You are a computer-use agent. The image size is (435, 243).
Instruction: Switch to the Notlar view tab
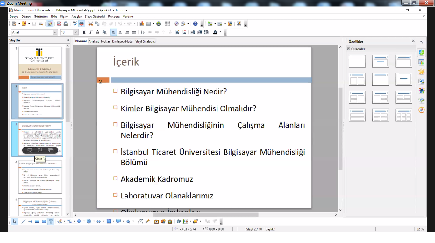coord(105,41)
